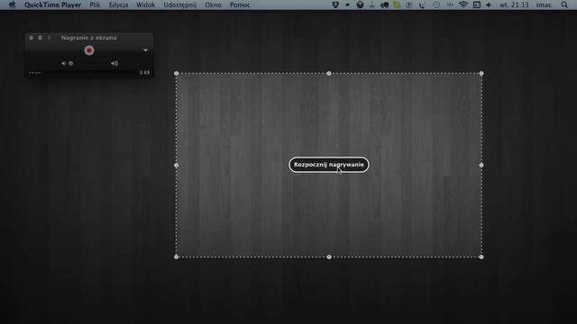
Task: Open the Edycja menu
Action: pos(118,4)
